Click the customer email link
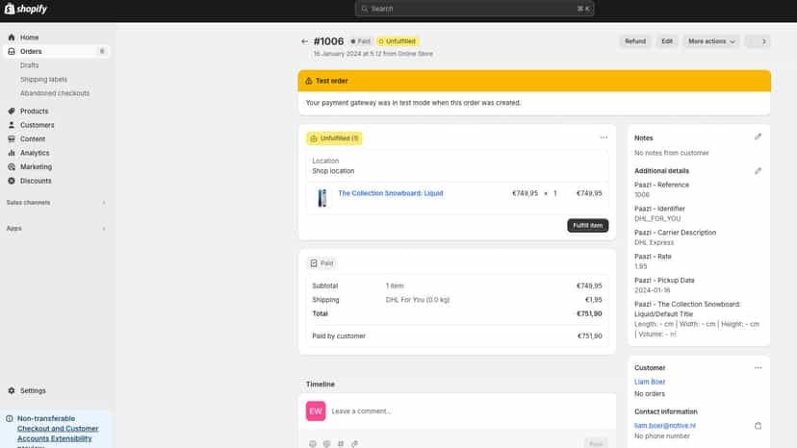 pos(665,426)
